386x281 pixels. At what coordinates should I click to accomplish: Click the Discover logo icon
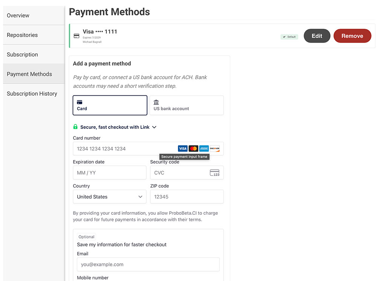point(214,149)
